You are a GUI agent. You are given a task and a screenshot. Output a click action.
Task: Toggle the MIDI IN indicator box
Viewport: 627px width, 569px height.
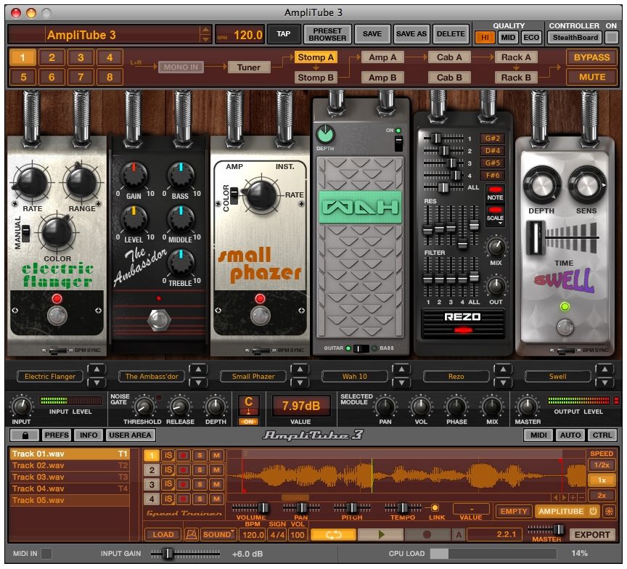pyautogui.click(x=46, y=554)
